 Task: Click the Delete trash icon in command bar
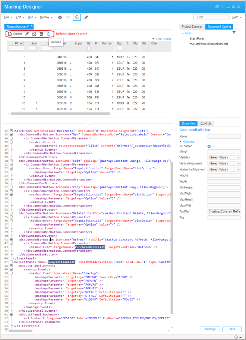click(41, 34)
